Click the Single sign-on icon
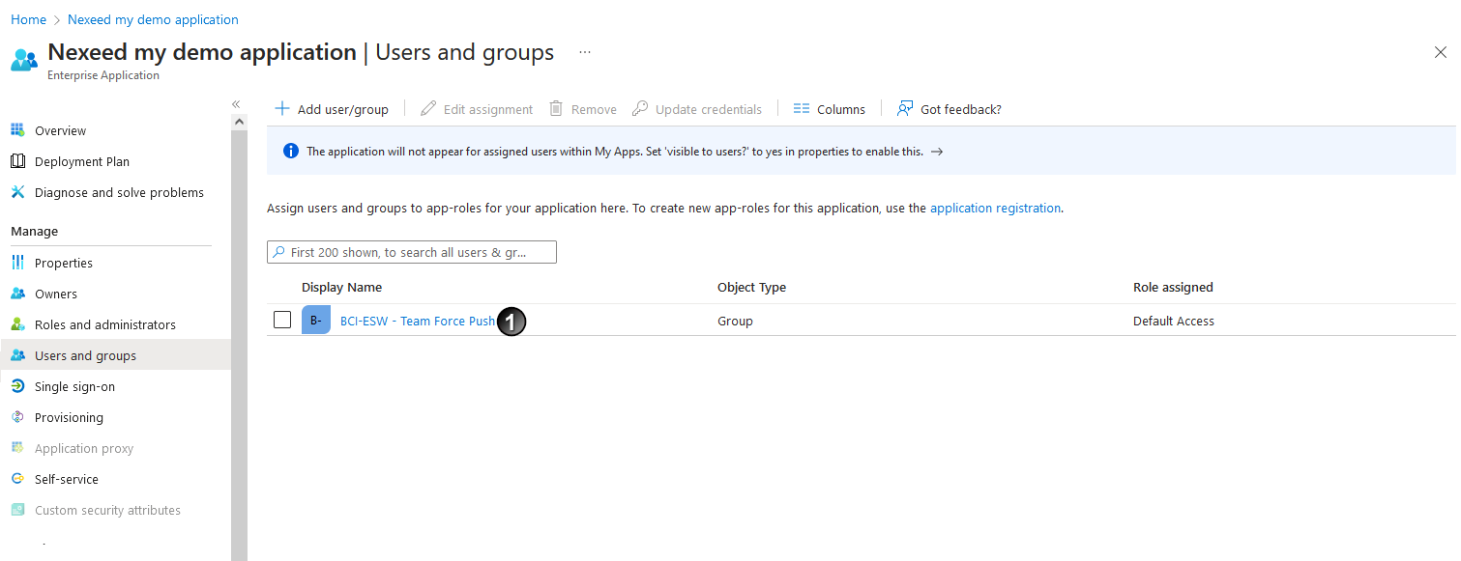 click(17, 386)
